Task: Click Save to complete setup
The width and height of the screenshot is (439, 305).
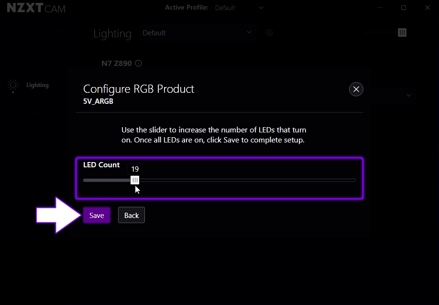Action: pos(97,215)
